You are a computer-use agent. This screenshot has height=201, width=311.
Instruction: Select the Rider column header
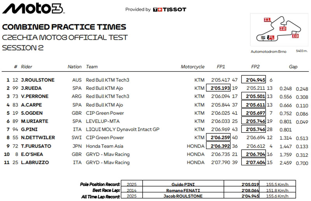pos(26,67)
